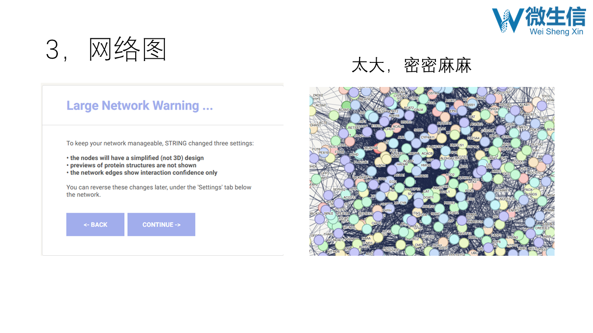
Task: Click the HMGCS1 node label
Action: [457, 145]
